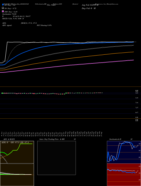Click the 8.48 price axis label
This screenshot has width=141, height=186.
136,98
